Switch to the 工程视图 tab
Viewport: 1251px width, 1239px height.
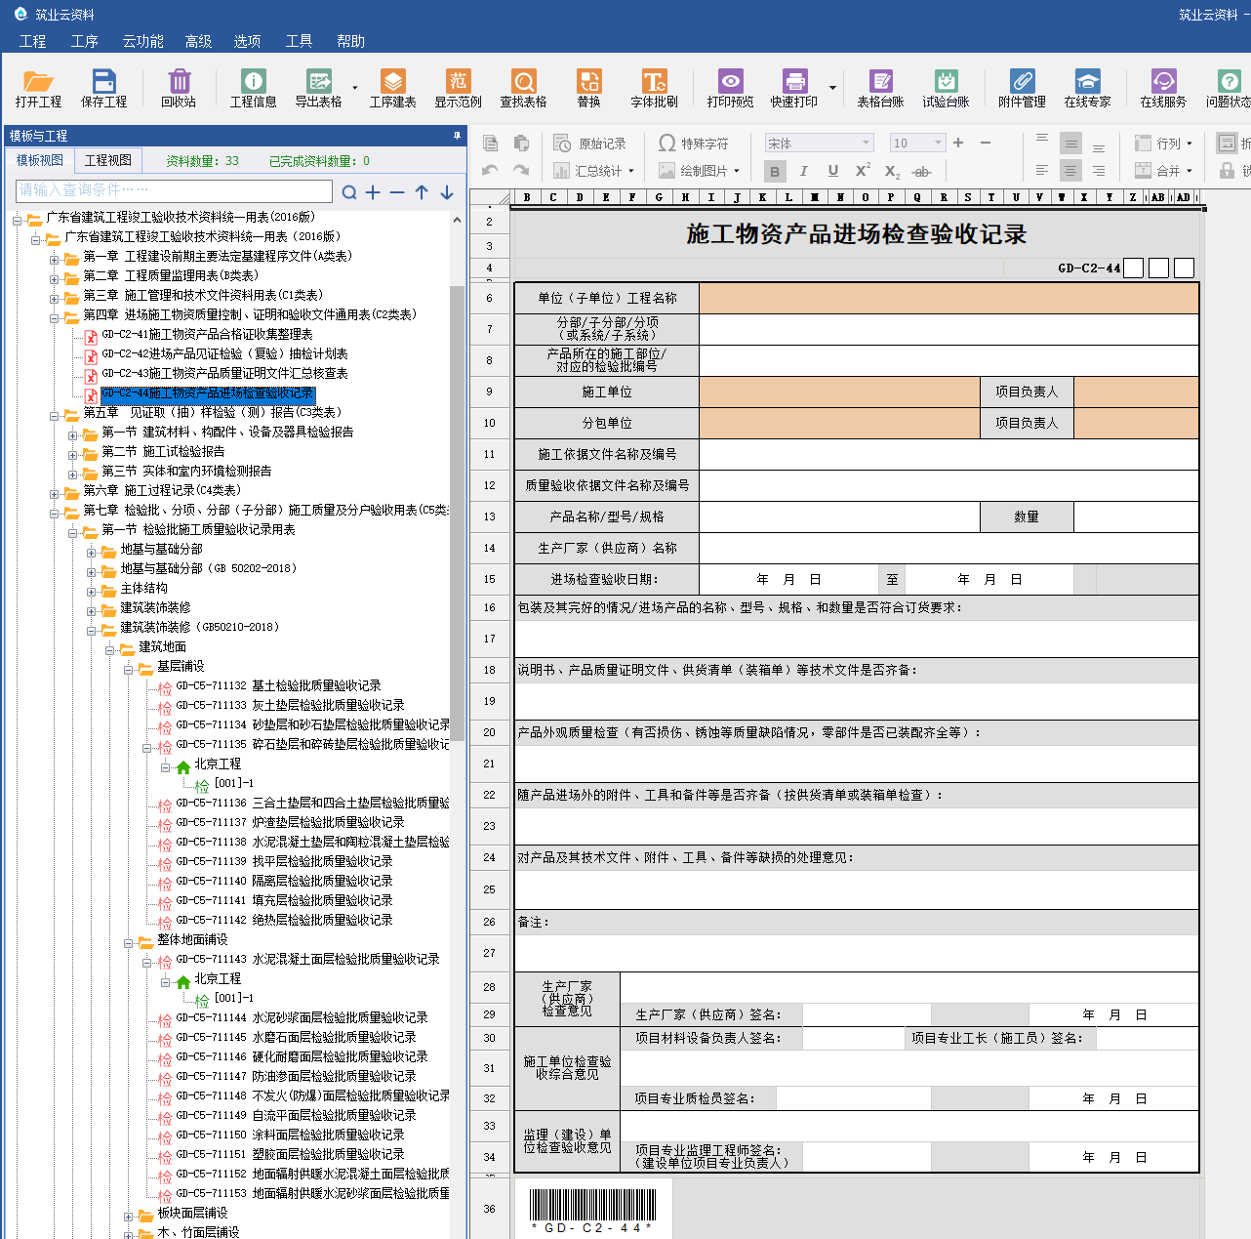coord(107,160)
